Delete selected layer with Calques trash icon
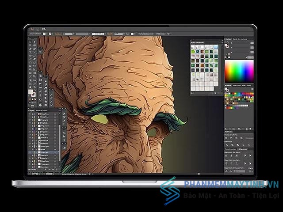Screen dimensions: 283x212 tap(56, 170)
